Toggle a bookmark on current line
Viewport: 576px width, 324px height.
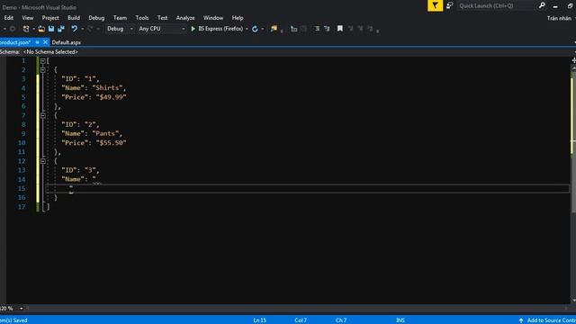point(340,29)
